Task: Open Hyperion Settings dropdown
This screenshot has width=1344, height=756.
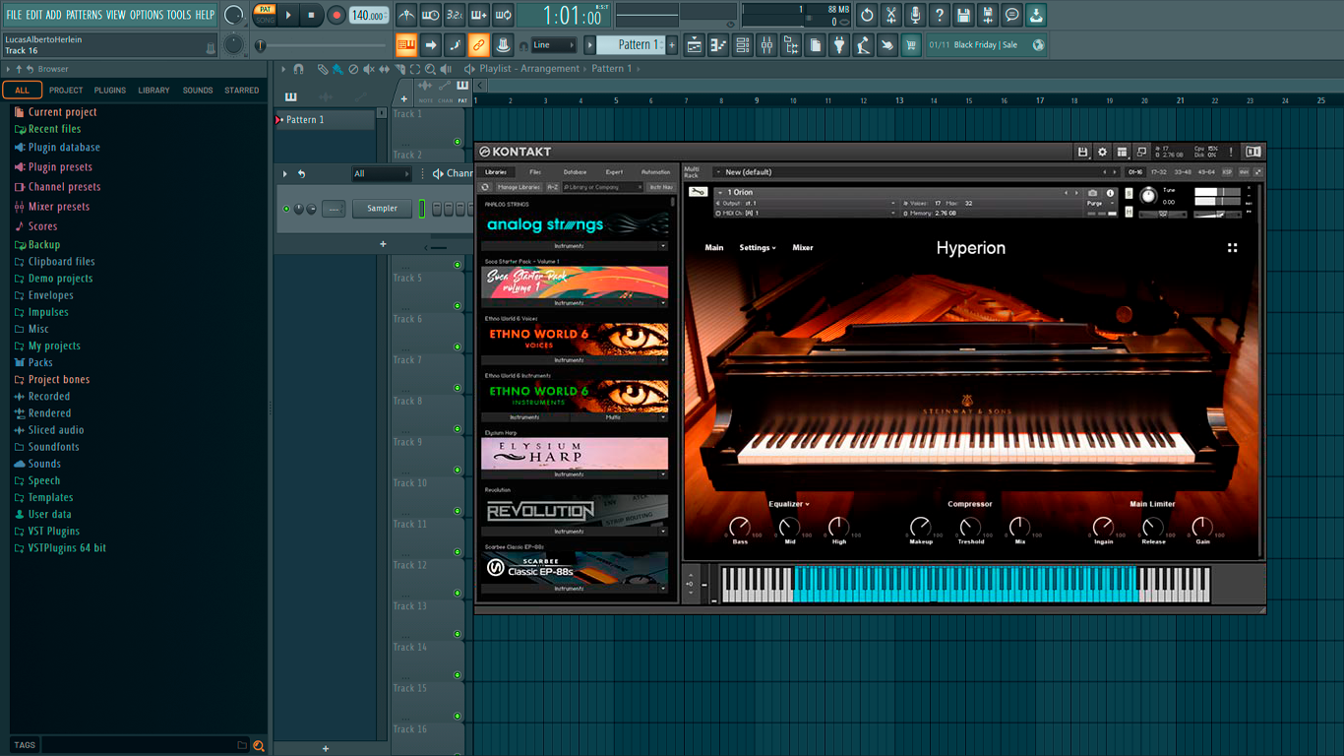Action: [758, 248]
